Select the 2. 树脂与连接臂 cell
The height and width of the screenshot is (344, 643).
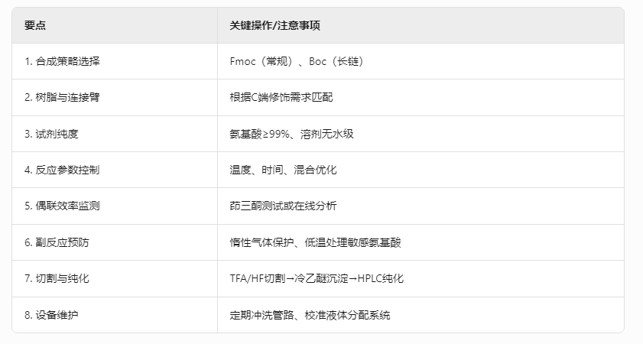coord(115,98)
